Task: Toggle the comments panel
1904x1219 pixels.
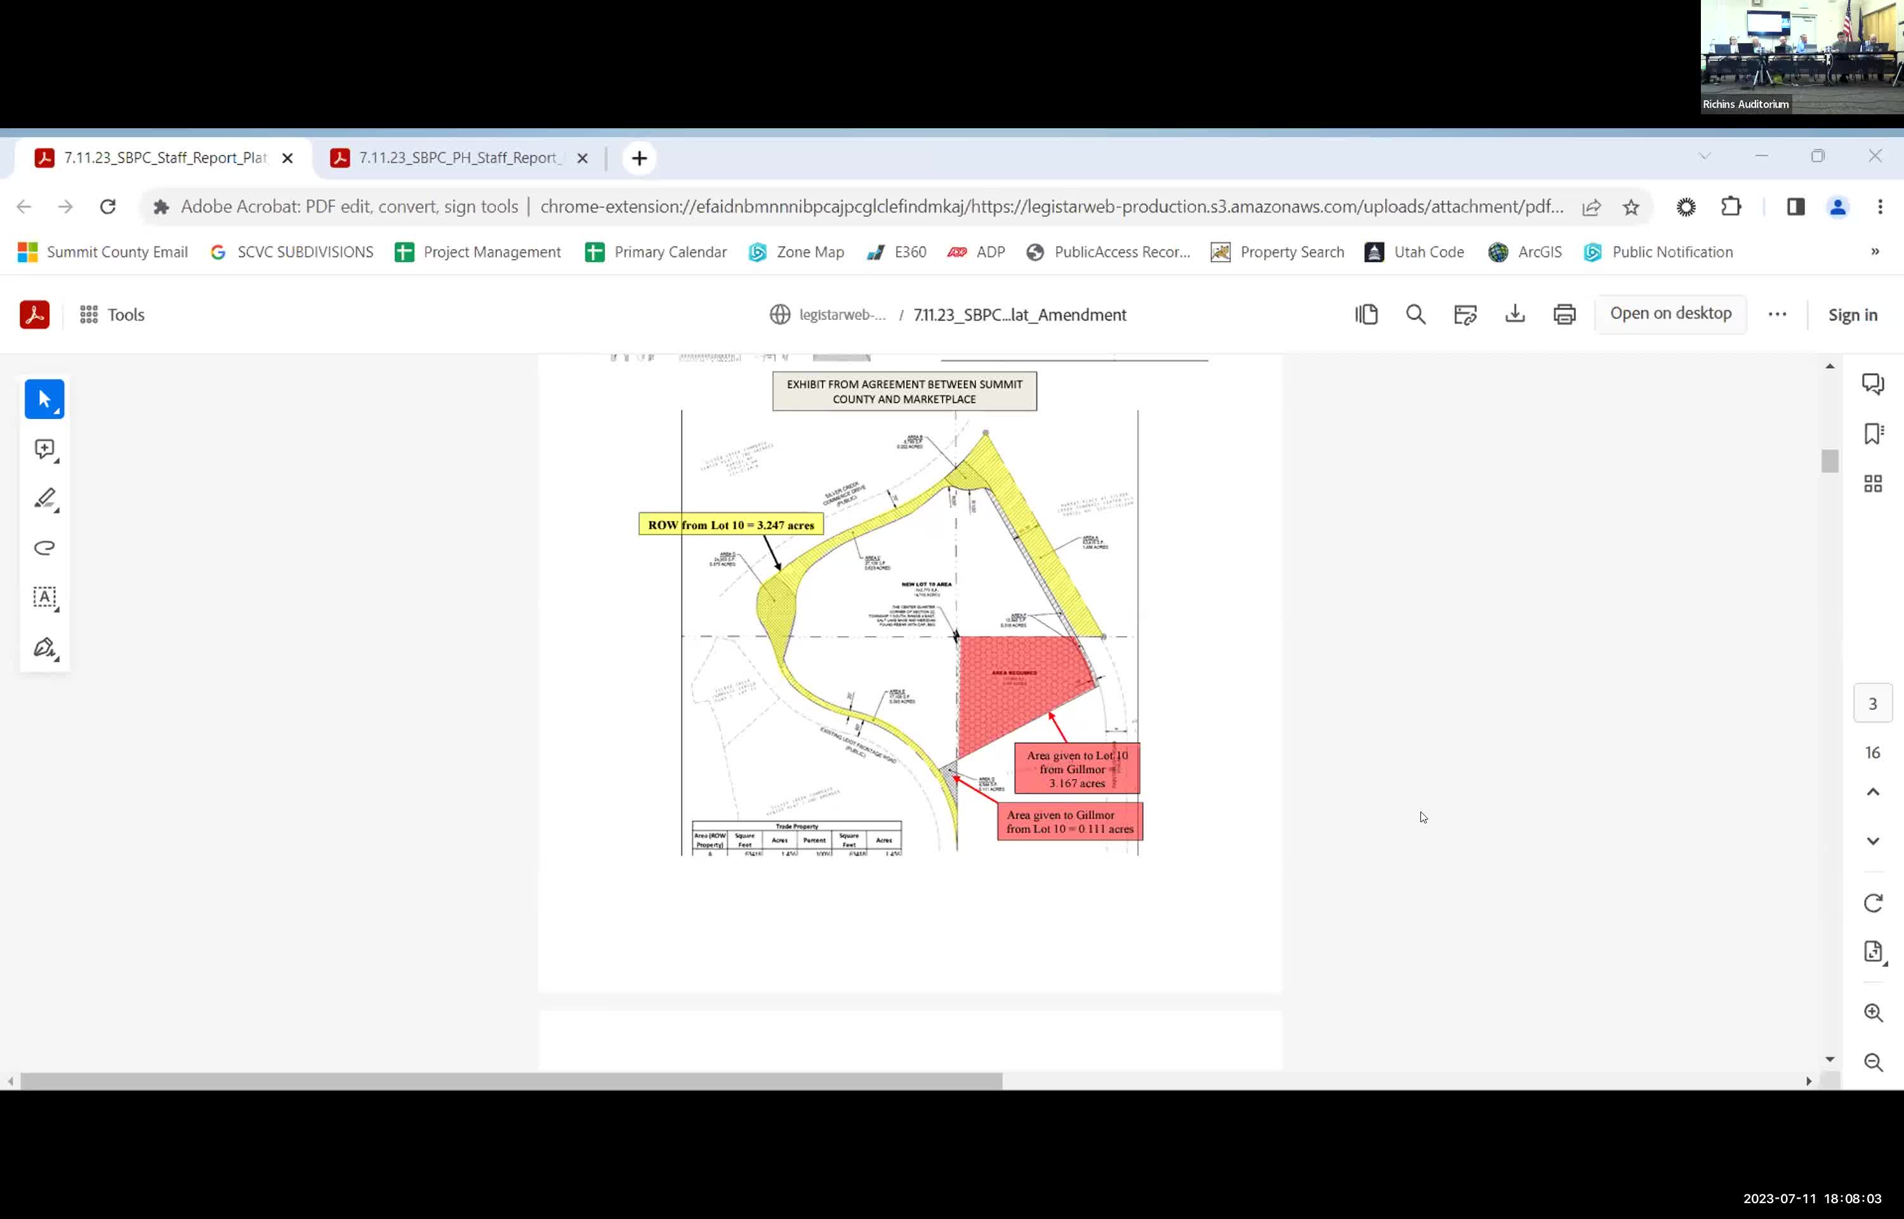Action: [1872, 384]
